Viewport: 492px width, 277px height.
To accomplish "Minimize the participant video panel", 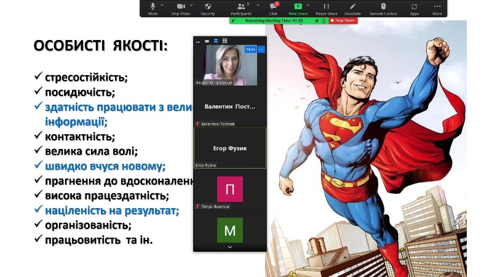I will [x=197, y=41].
